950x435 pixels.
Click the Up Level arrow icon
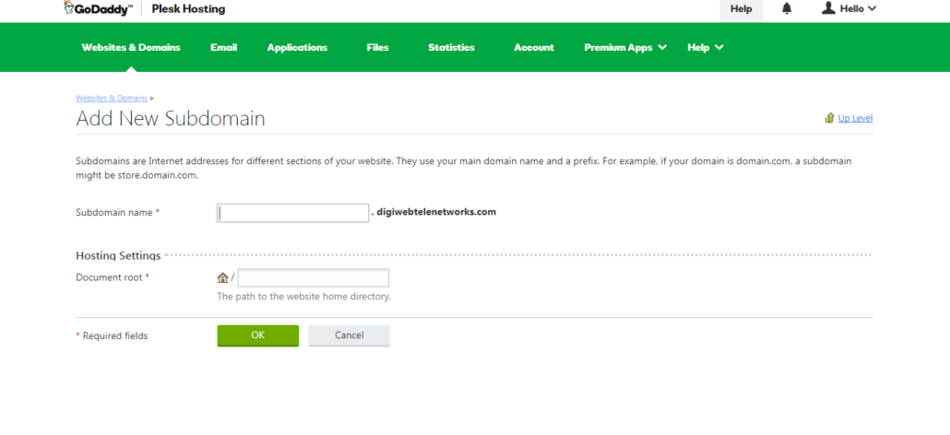829,118
